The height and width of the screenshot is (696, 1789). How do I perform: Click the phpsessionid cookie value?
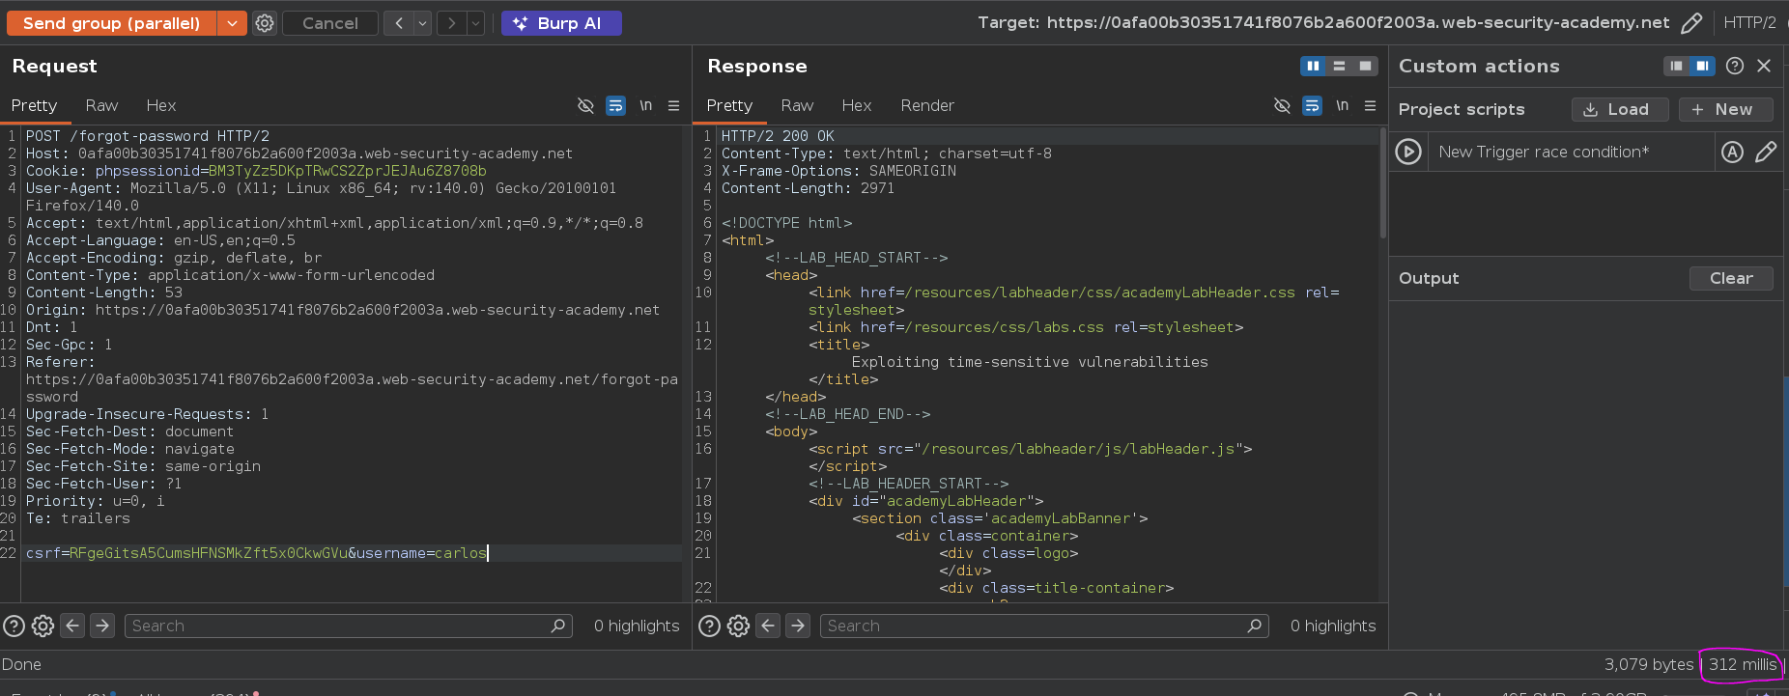[348, 171]
